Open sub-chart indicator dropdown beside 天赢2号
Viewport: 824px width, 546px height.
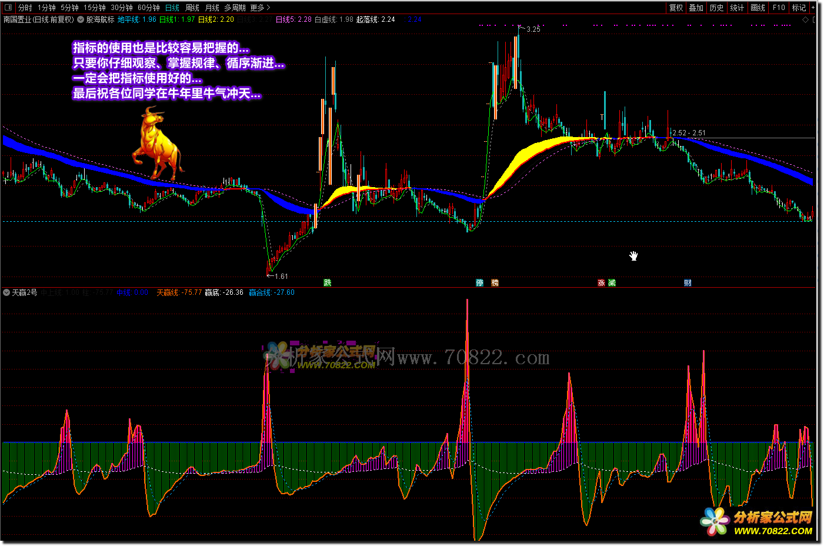pos(6,292)
